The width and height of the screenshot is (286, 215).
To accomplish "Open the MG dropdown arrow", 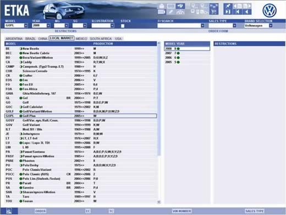I will (x=67, y=26).
